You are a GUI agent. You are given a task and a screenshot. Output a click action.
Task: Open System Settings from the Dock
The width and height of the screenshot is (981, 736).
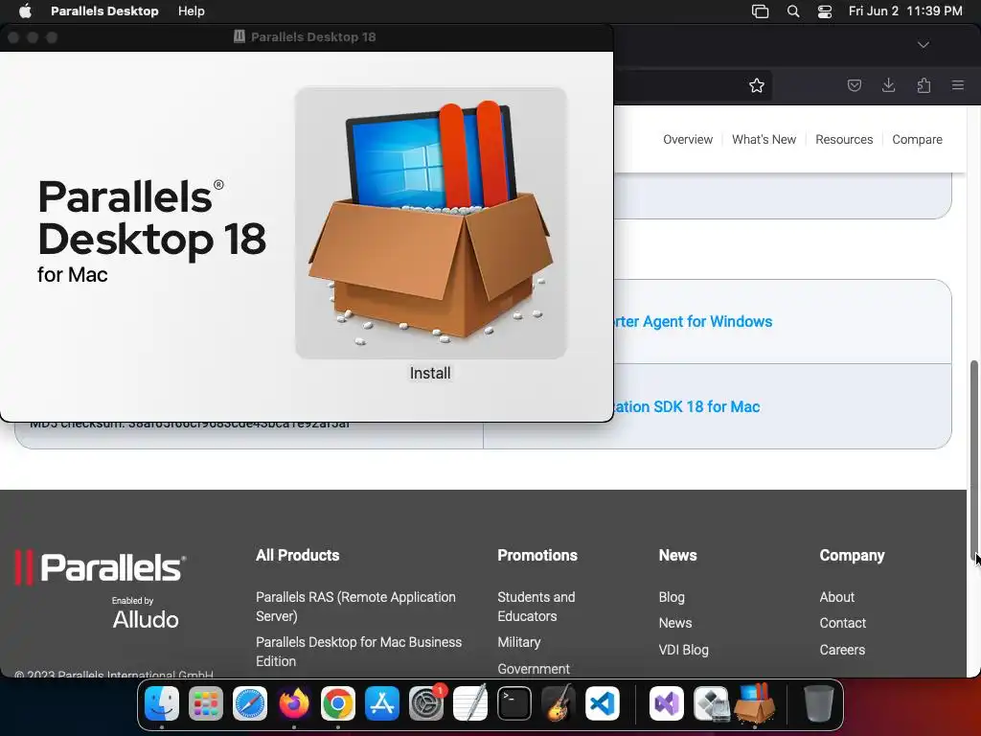pos(426,703)
